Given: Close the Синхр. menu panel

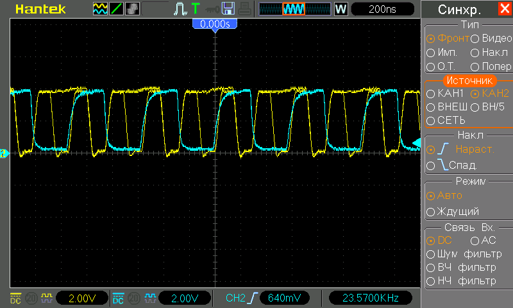Looking at the screenshot, I should [504, 10].
